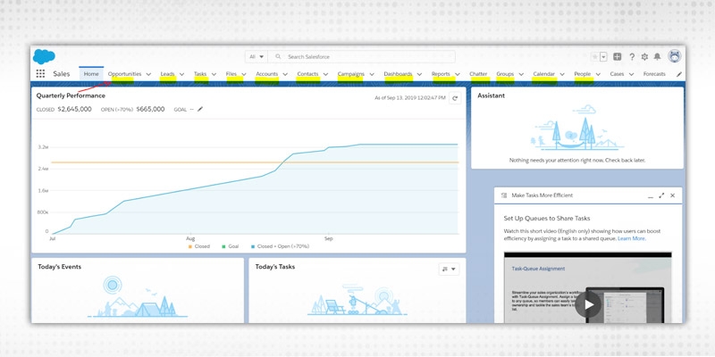Open Today's Tasks filter dropdown
715x357 pixels.
449,269
